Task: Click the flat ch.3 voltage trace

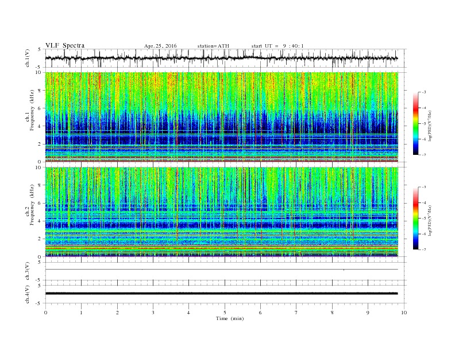Action: pos(221,270)
